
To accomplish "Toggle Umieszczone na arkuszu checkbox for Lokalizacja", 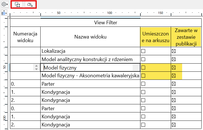I will tap(143, 51).
